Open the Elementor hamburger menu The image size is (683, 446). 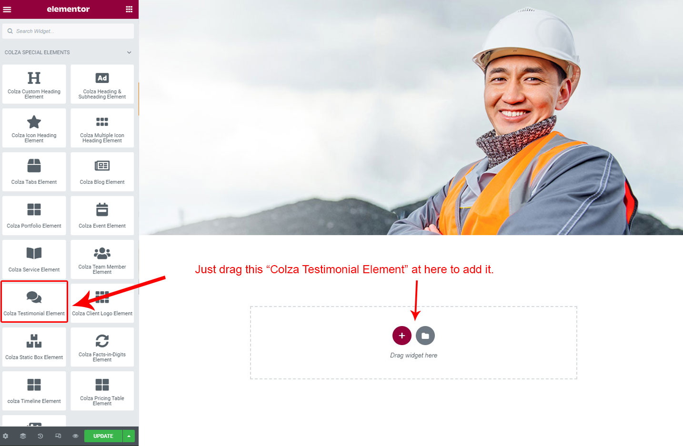click(7, 9)
